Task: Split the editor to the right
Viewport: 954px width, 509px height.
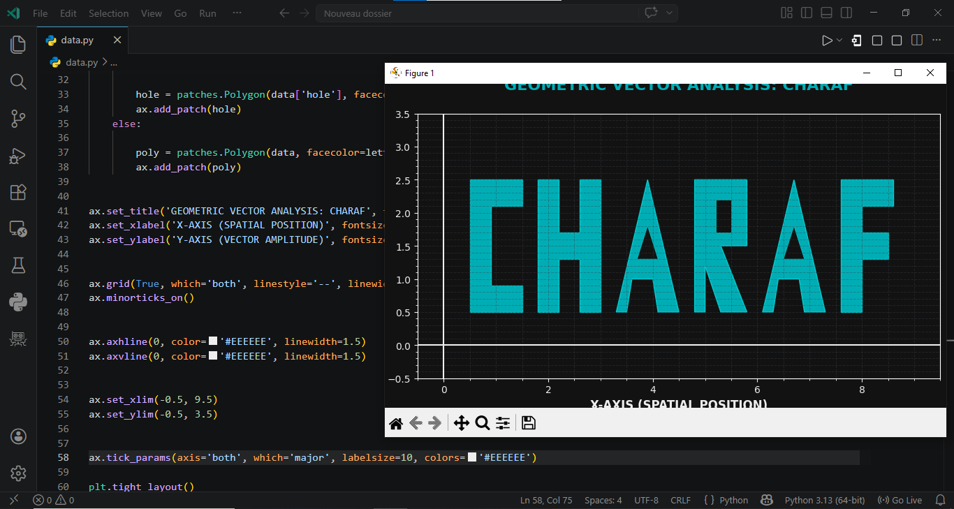Action: [x=917, y=40]
